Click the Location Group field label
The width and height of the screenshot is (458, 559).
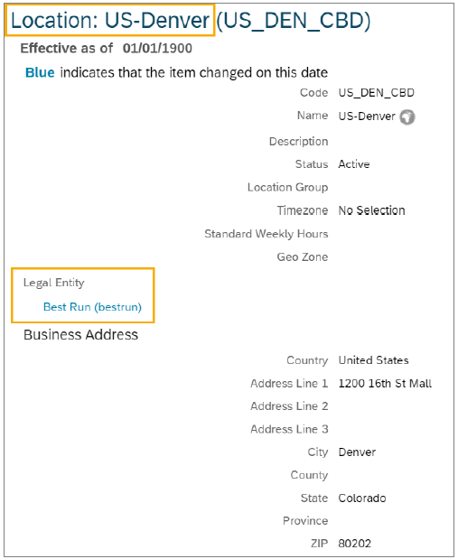click(x=288, y=188)
